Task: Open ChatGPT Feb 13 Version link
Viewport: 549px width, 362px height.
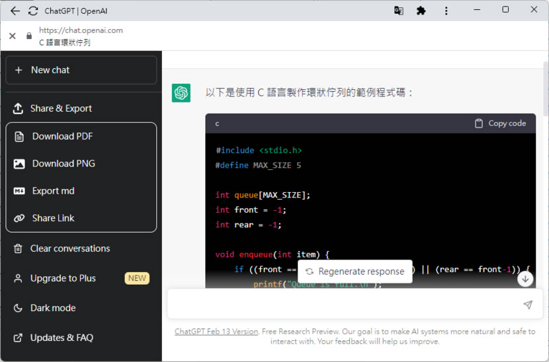Action: coord(216,332)
